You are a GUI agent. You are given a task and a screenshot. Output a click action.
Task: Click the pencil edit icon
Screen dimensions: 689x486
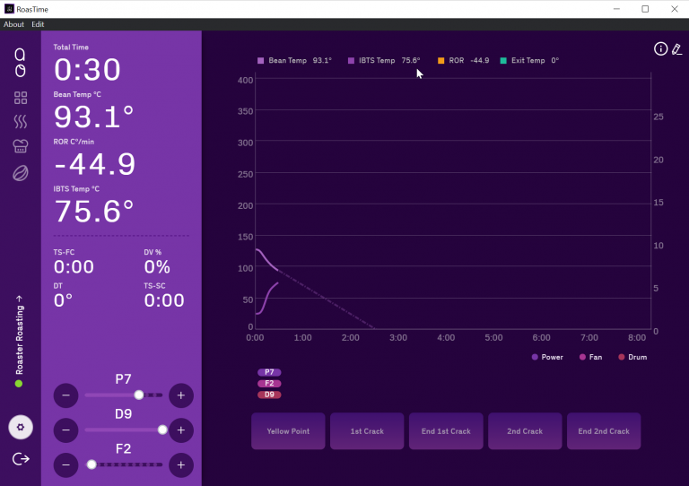click(677, 49)
